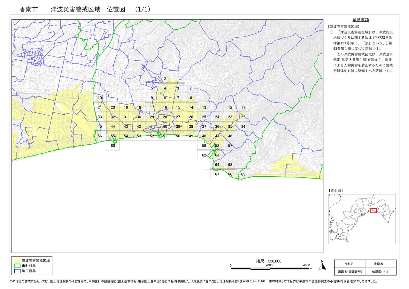Click the 【津波災害警戒区域】 notes subheading
Image resolution: width=409 pixels, height=289 pixels.
point(344,27)
